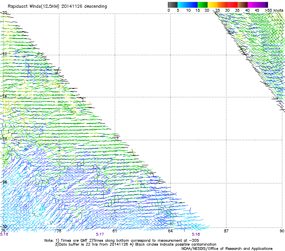Click the 84 longitude axis label

tap(170, 231)
